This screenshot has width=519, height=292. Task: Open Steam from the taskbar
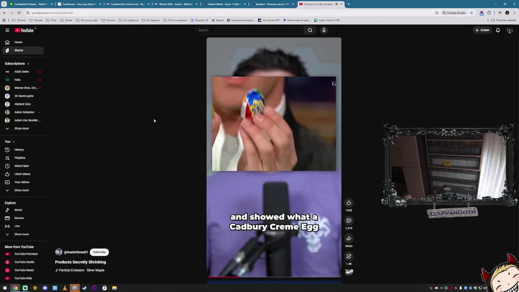click(x=84, y=288)
